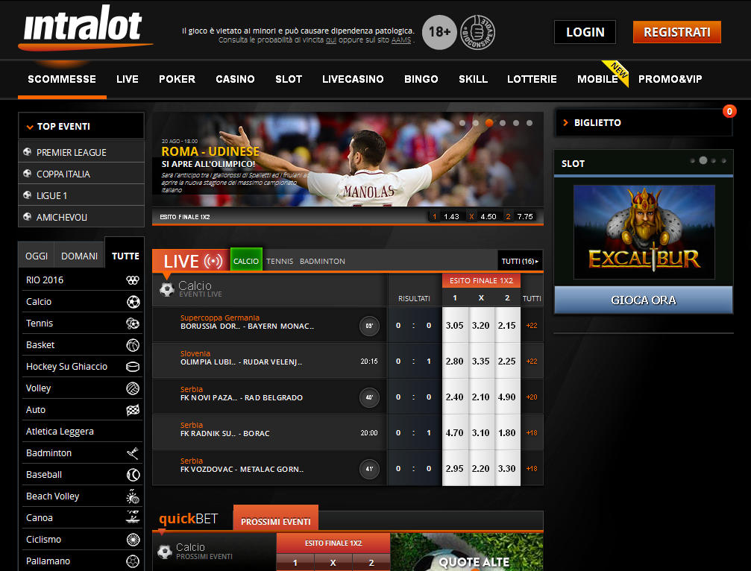Click the live broadcast signal icon
This screenshot has height=571, width=751.
pyautogui.click(x=213, y=261)
